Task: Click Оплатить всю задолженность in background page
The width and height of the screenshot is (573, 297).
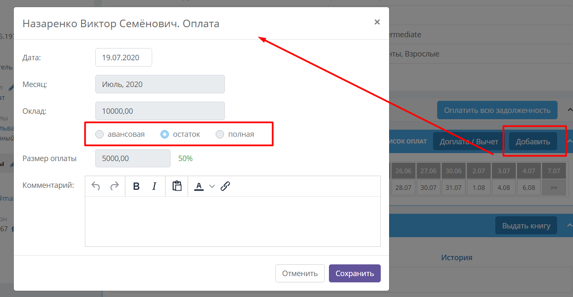Action: [497, 110]
